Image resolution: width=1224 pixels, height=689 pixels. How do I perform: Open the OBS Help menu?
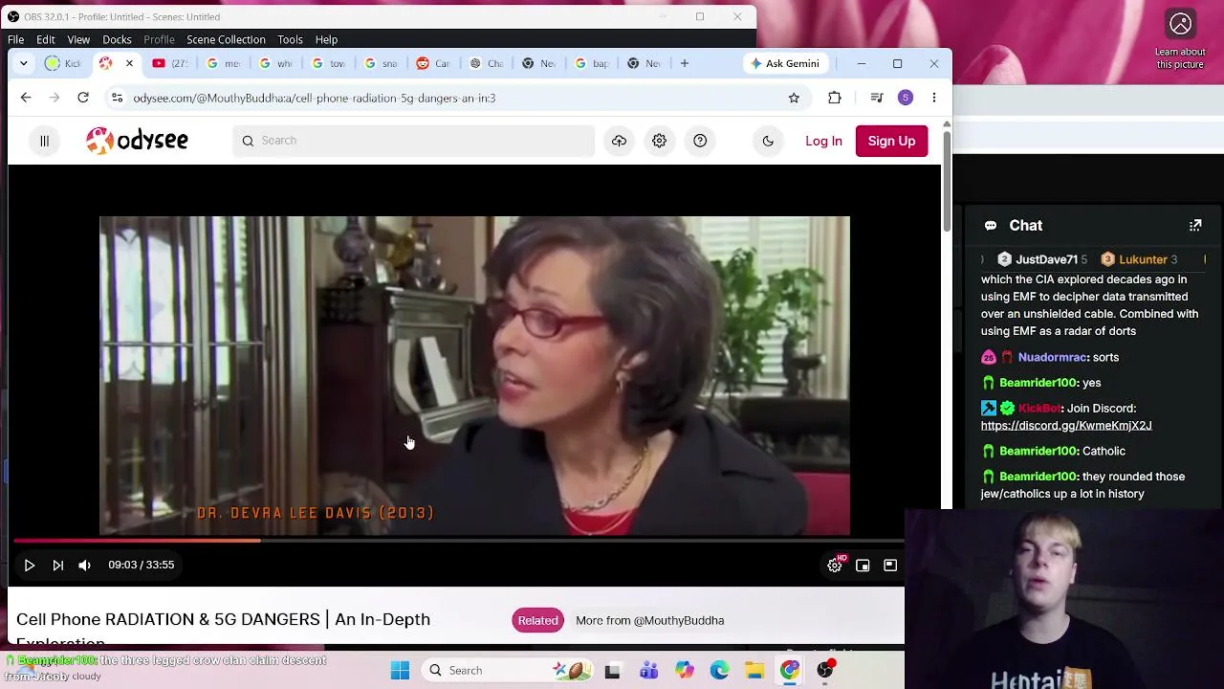point(326,39)
